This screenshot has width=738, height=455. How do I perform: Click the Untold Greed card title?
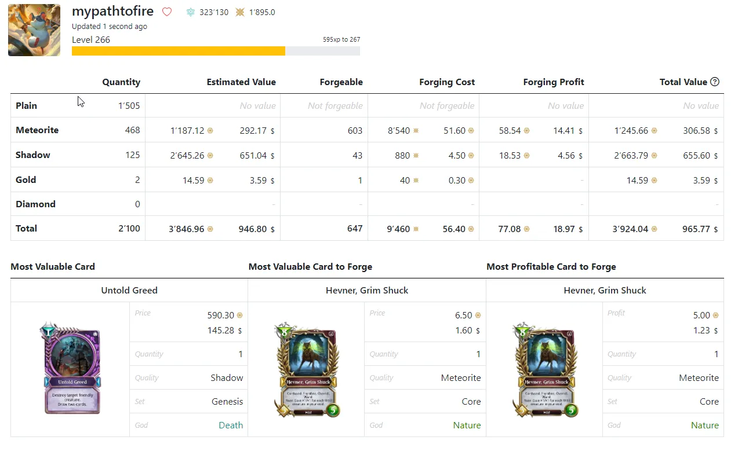[x=129, y=290]
